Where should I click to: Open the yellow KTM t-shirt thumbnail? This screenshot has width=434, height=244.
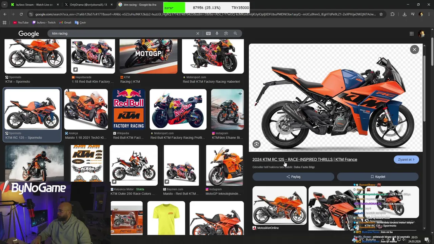pyautogui.click(x=166, y=218)
